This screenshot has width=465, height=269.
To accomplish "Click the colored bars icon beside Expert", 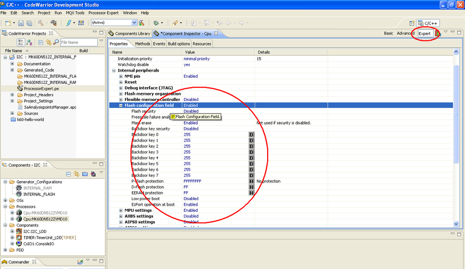I will click(x=438, y=34).
